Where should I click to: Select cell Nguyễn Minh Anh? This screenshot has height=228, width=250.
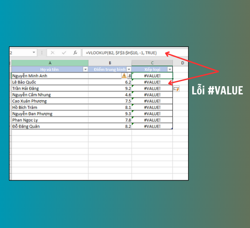click(50, 76)
